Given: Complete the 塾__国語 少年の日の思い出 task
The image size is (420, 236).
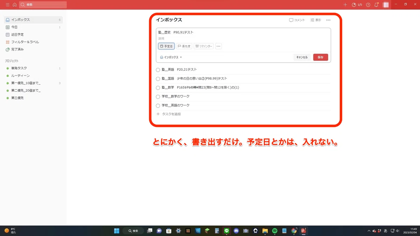Looking at the screenshot, I should (158, 79).
